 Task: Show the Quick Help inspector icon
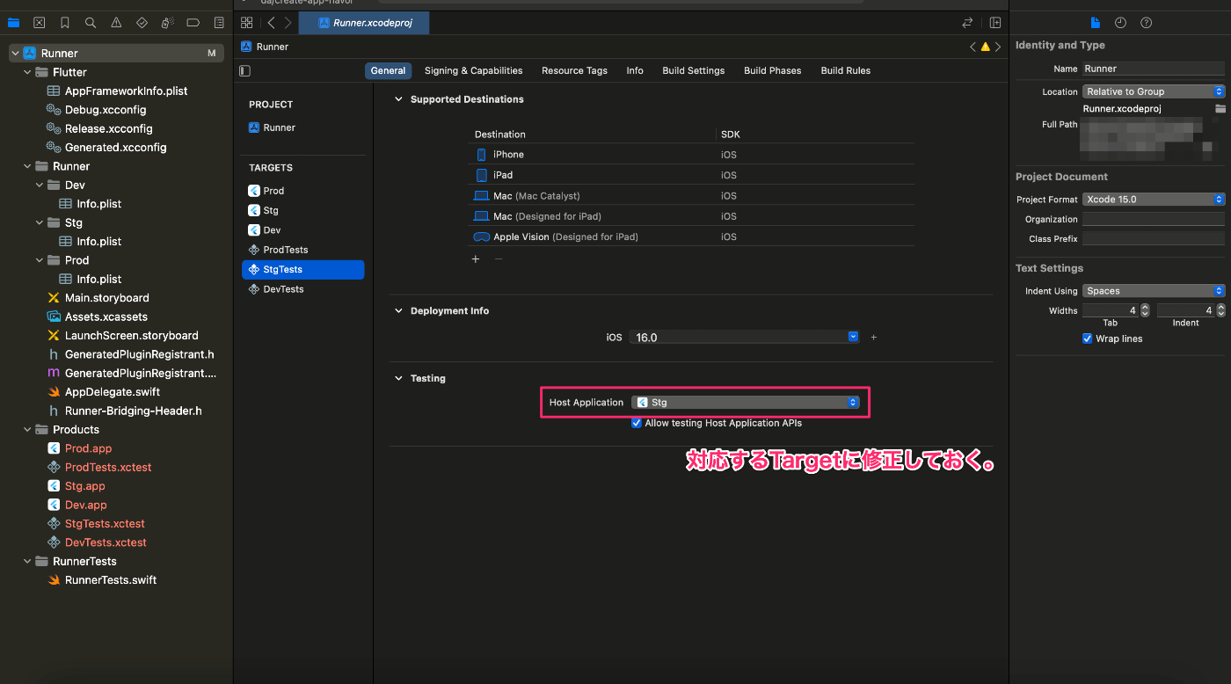(x=1147, y=23)
